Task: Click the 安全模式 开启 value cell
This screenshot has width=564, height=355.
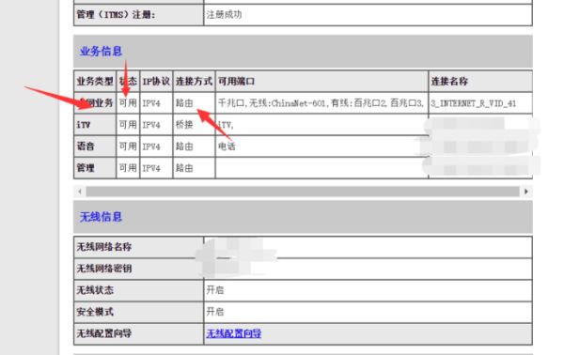Action: click(x=368, y=312)
